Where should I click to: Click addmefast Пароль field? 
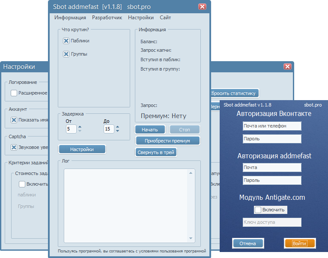pyautogui.click(x=272, y=180)
